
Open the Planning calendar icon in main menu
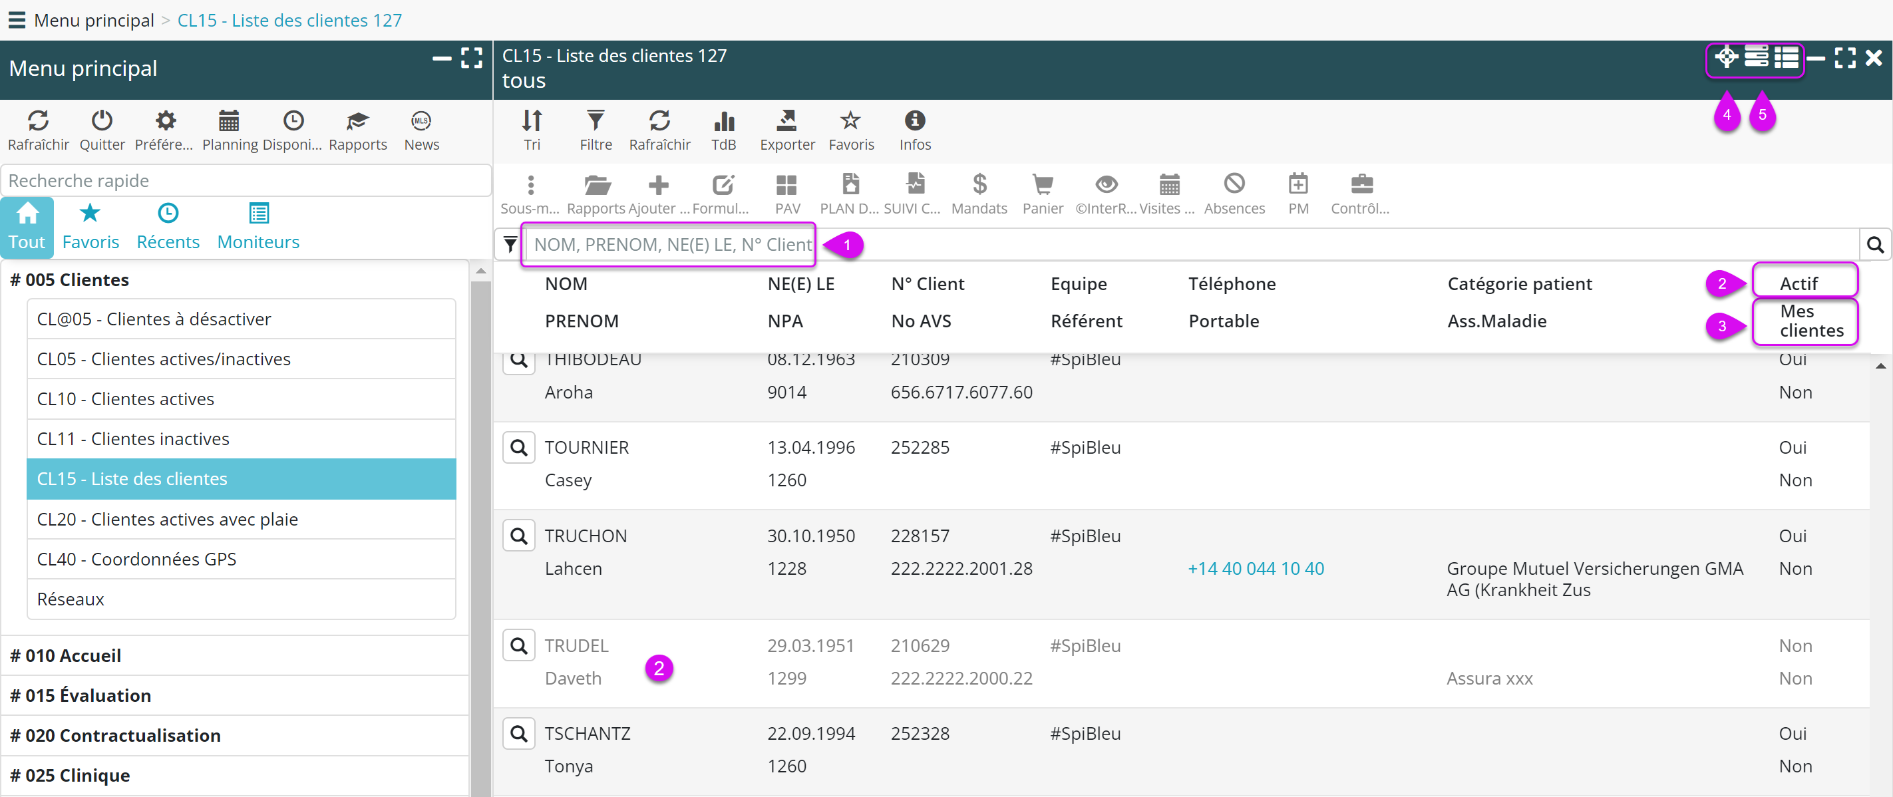click(230, 121)
